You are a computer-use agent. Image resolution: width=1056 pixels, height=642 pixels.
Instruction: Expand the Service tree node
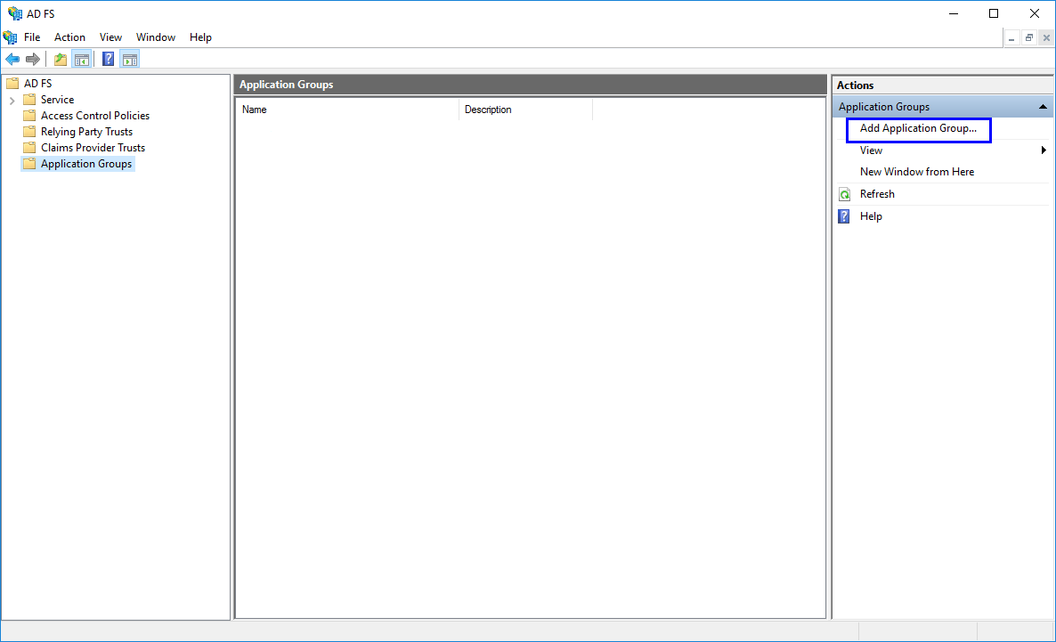(12, 101)
